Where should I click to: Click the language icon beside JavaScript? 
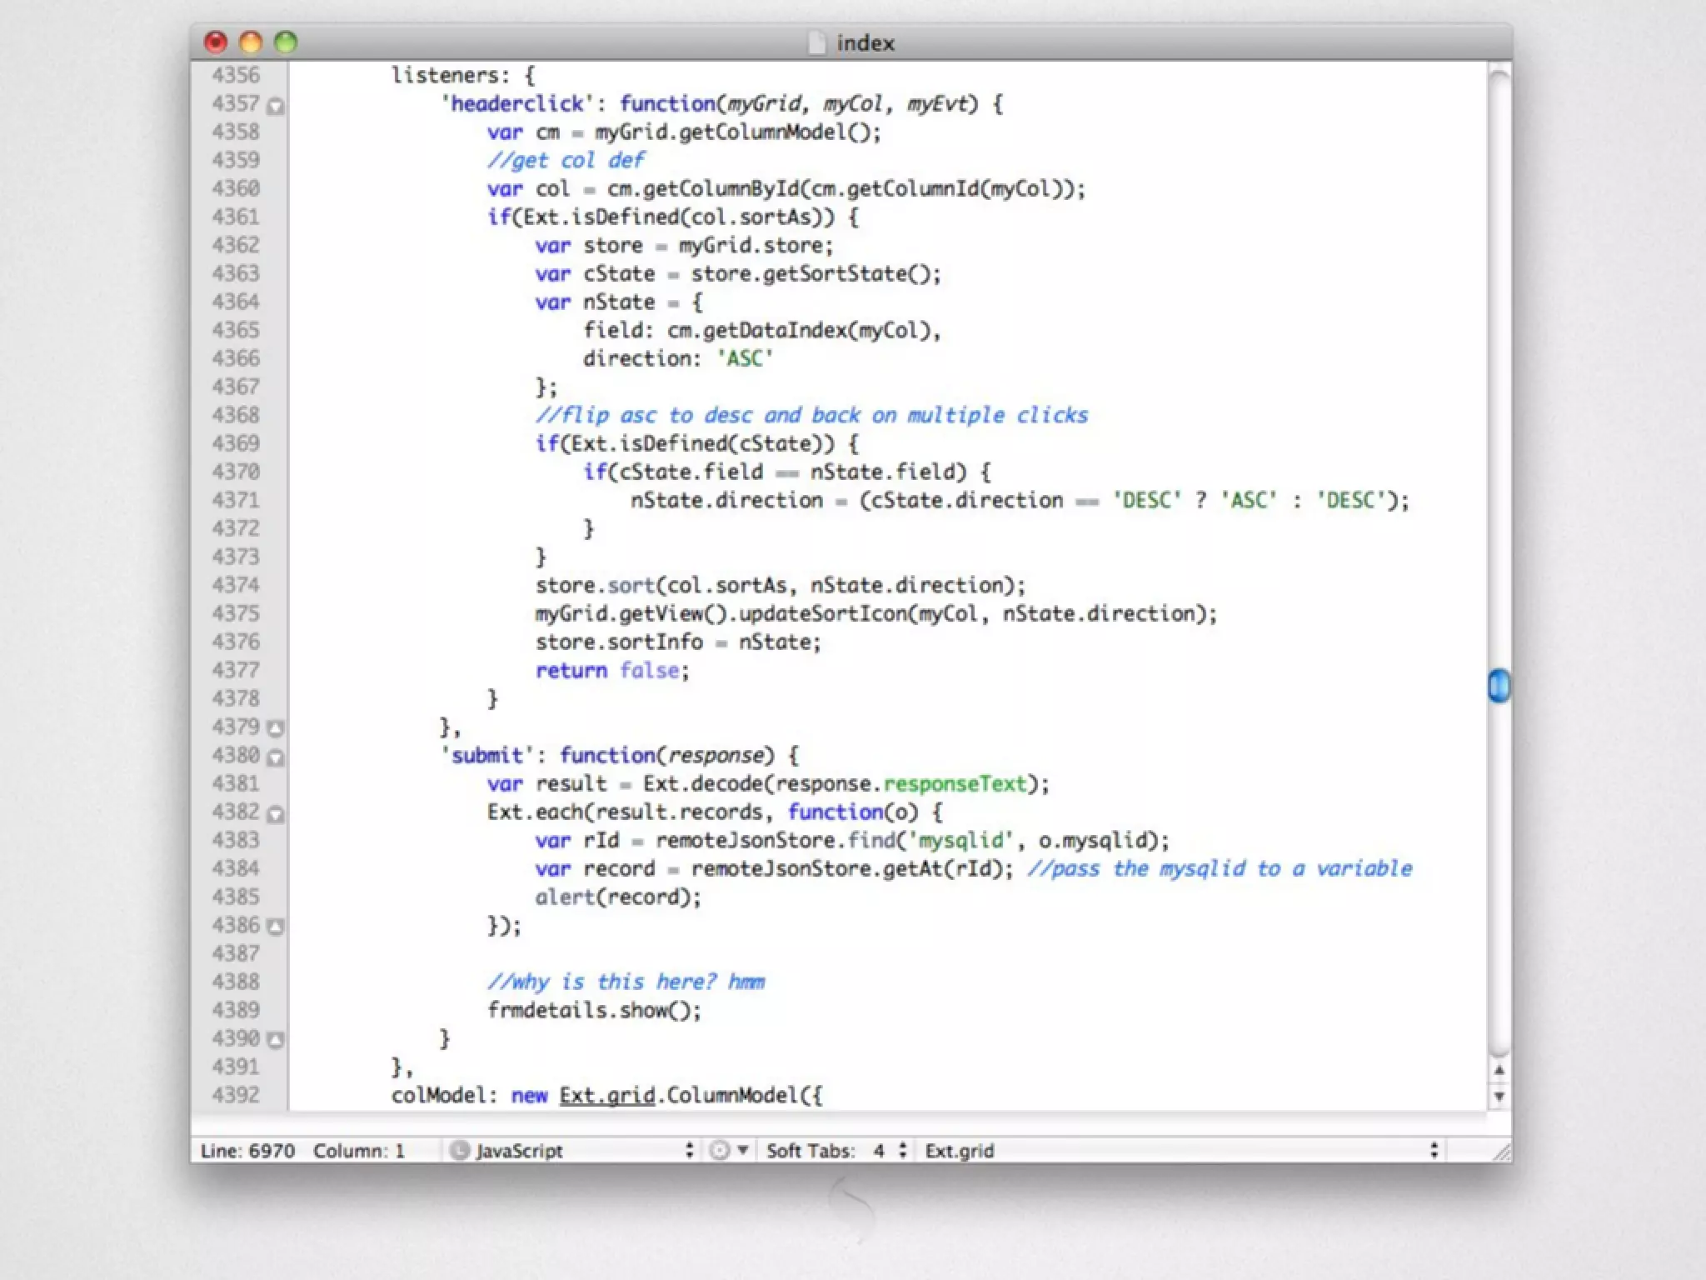(459, 1151)
